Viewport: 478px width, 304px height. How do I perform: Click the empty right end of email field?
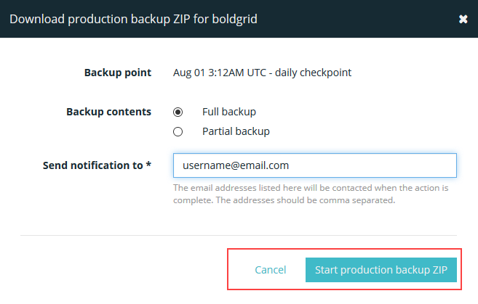point(422,165)
